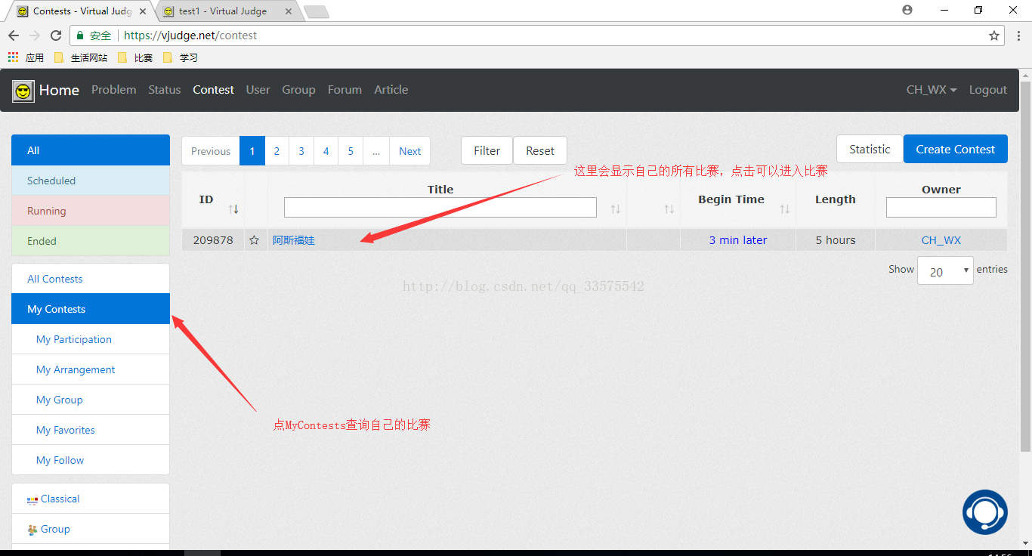The height and width of the screenshot is (556, 1032).
Task: Select the Ended status filter
Action: [x=91, y=241]
